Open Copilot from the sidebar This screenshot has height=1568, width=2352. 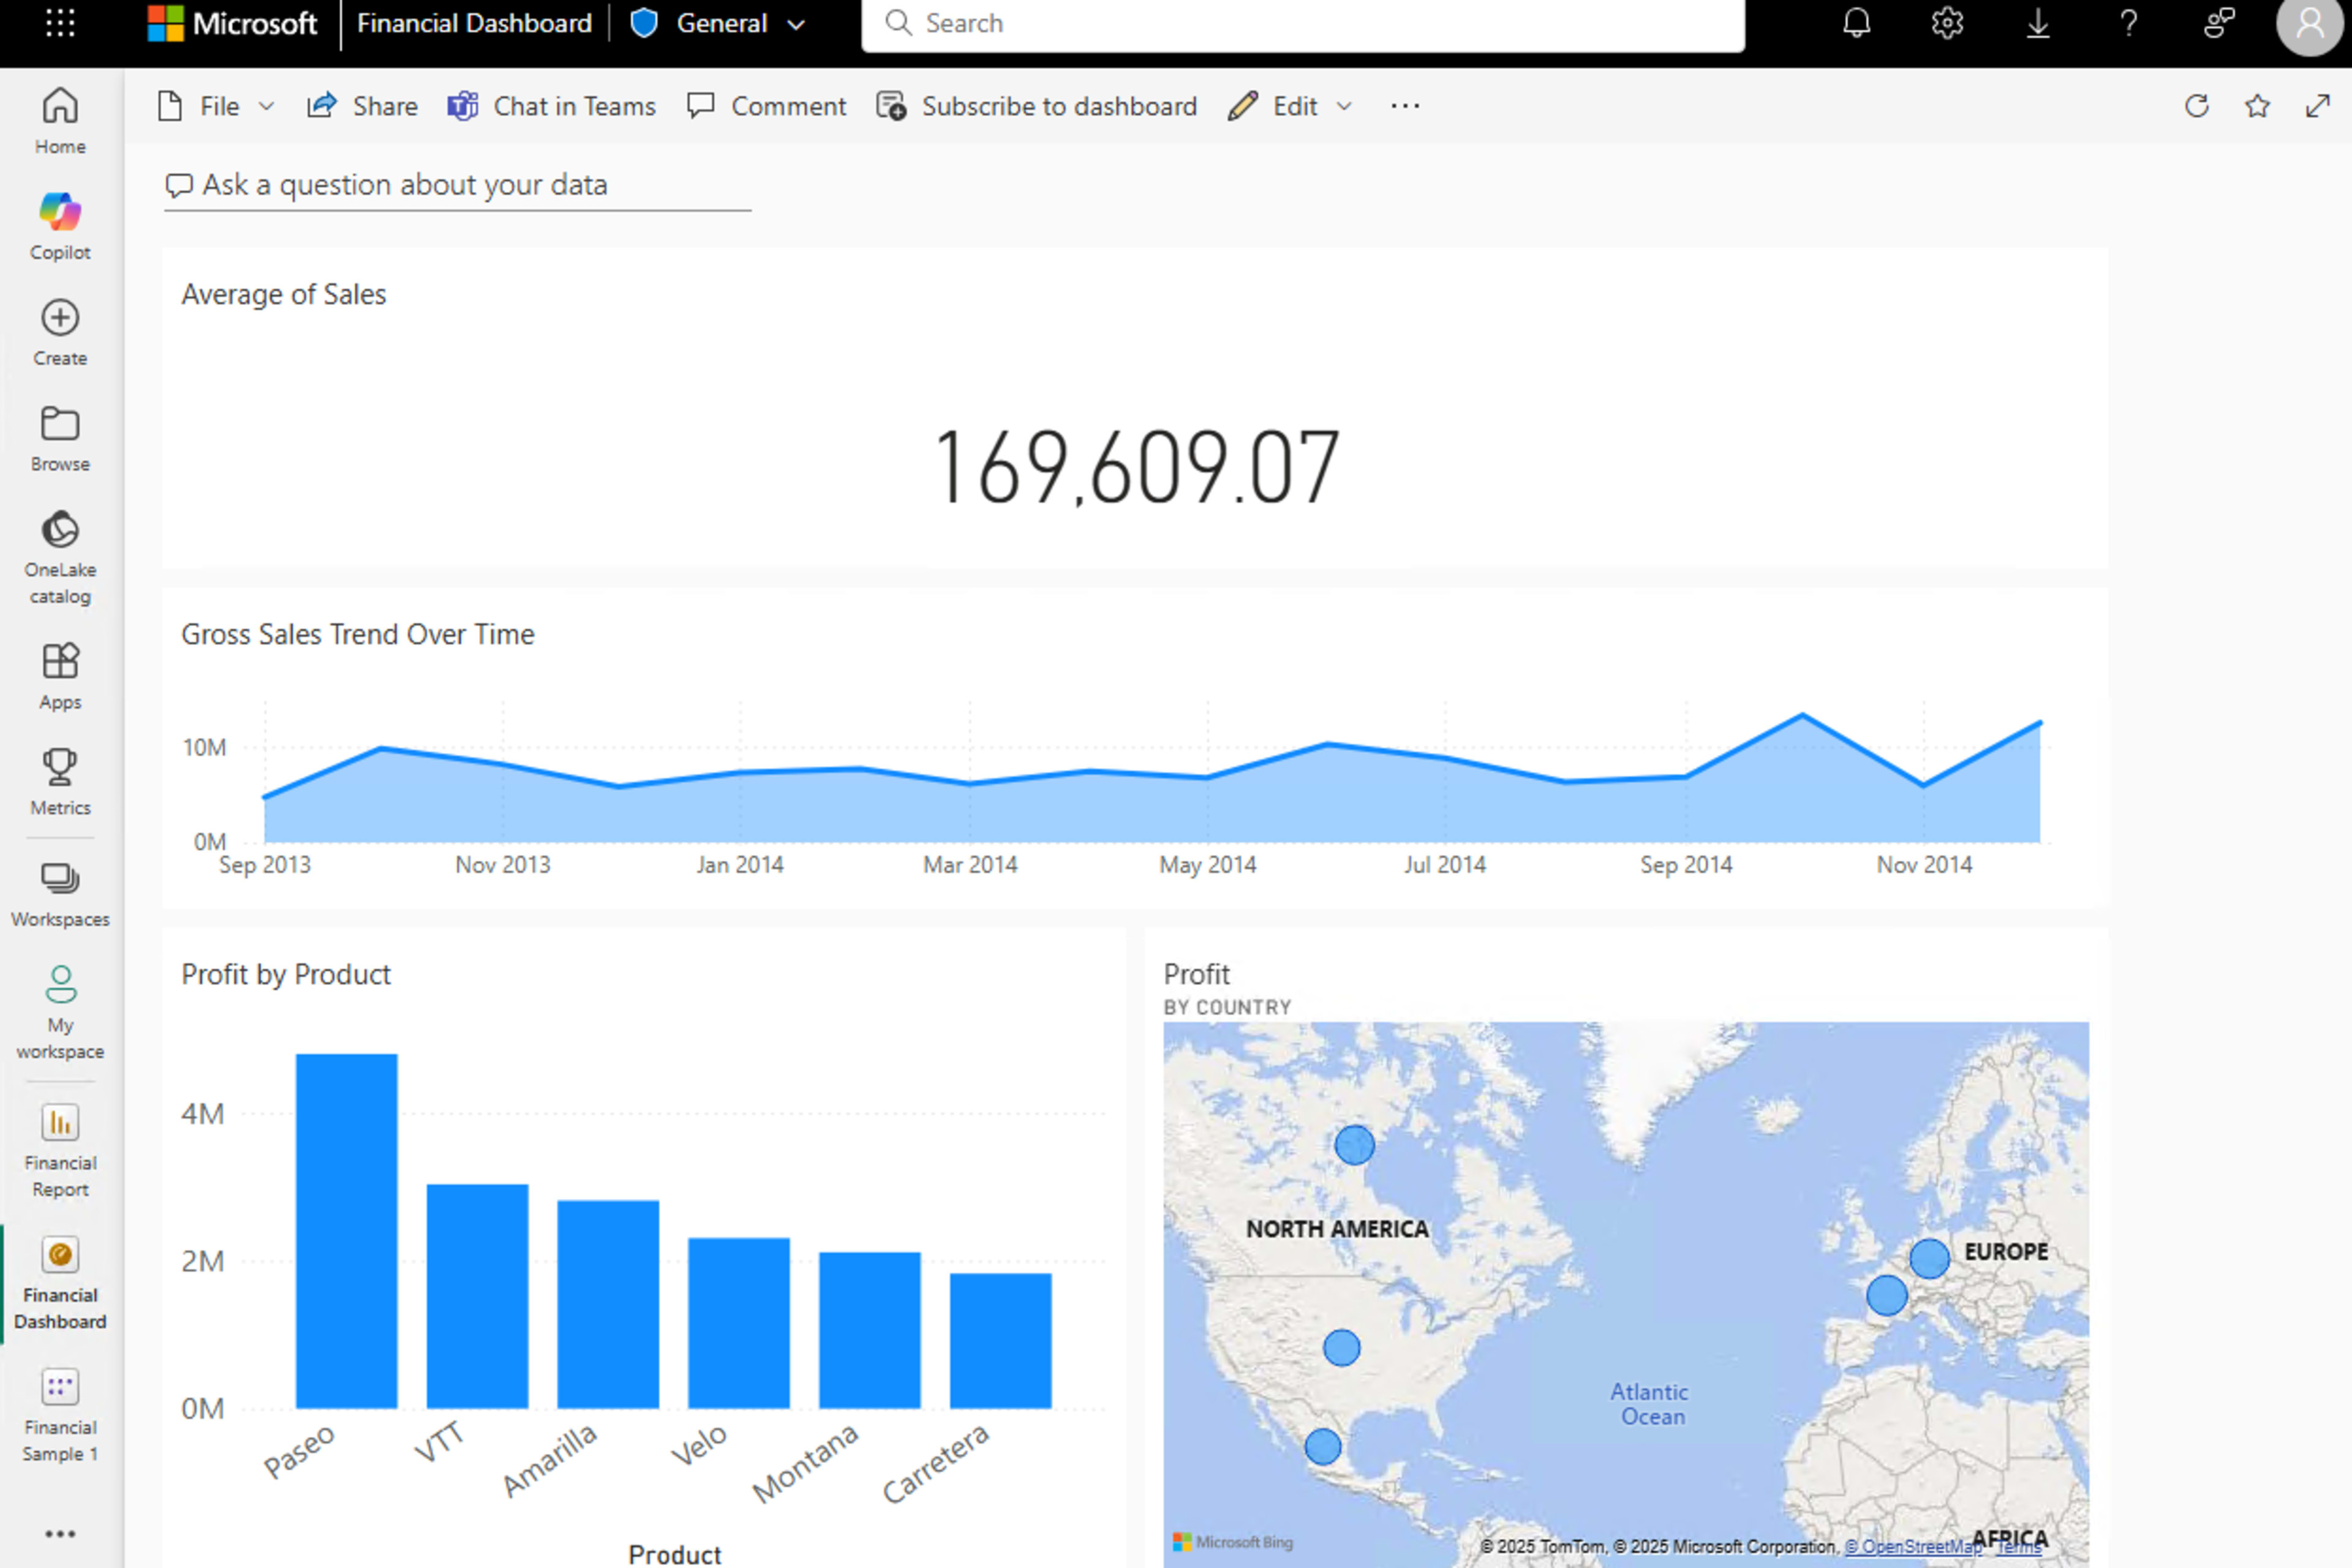[x=60, y=227]
